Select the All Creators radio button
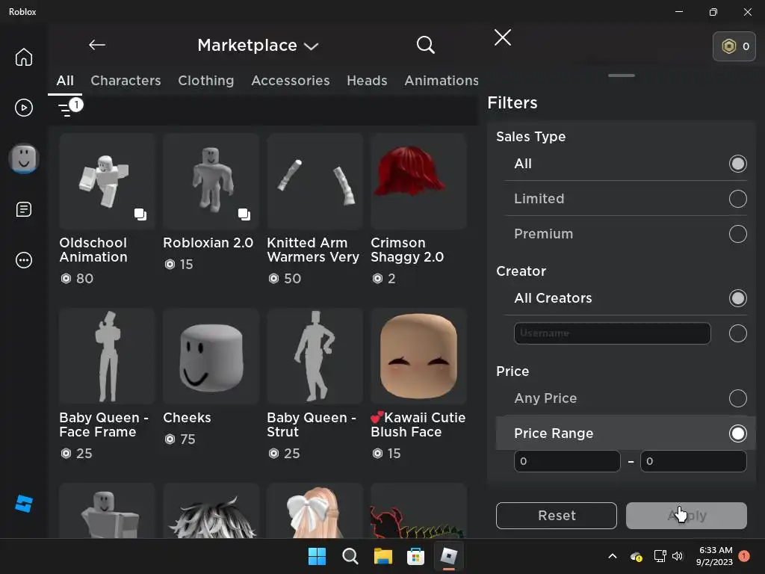The height and width of the screenshot is (574, 765). pos(737,298)
